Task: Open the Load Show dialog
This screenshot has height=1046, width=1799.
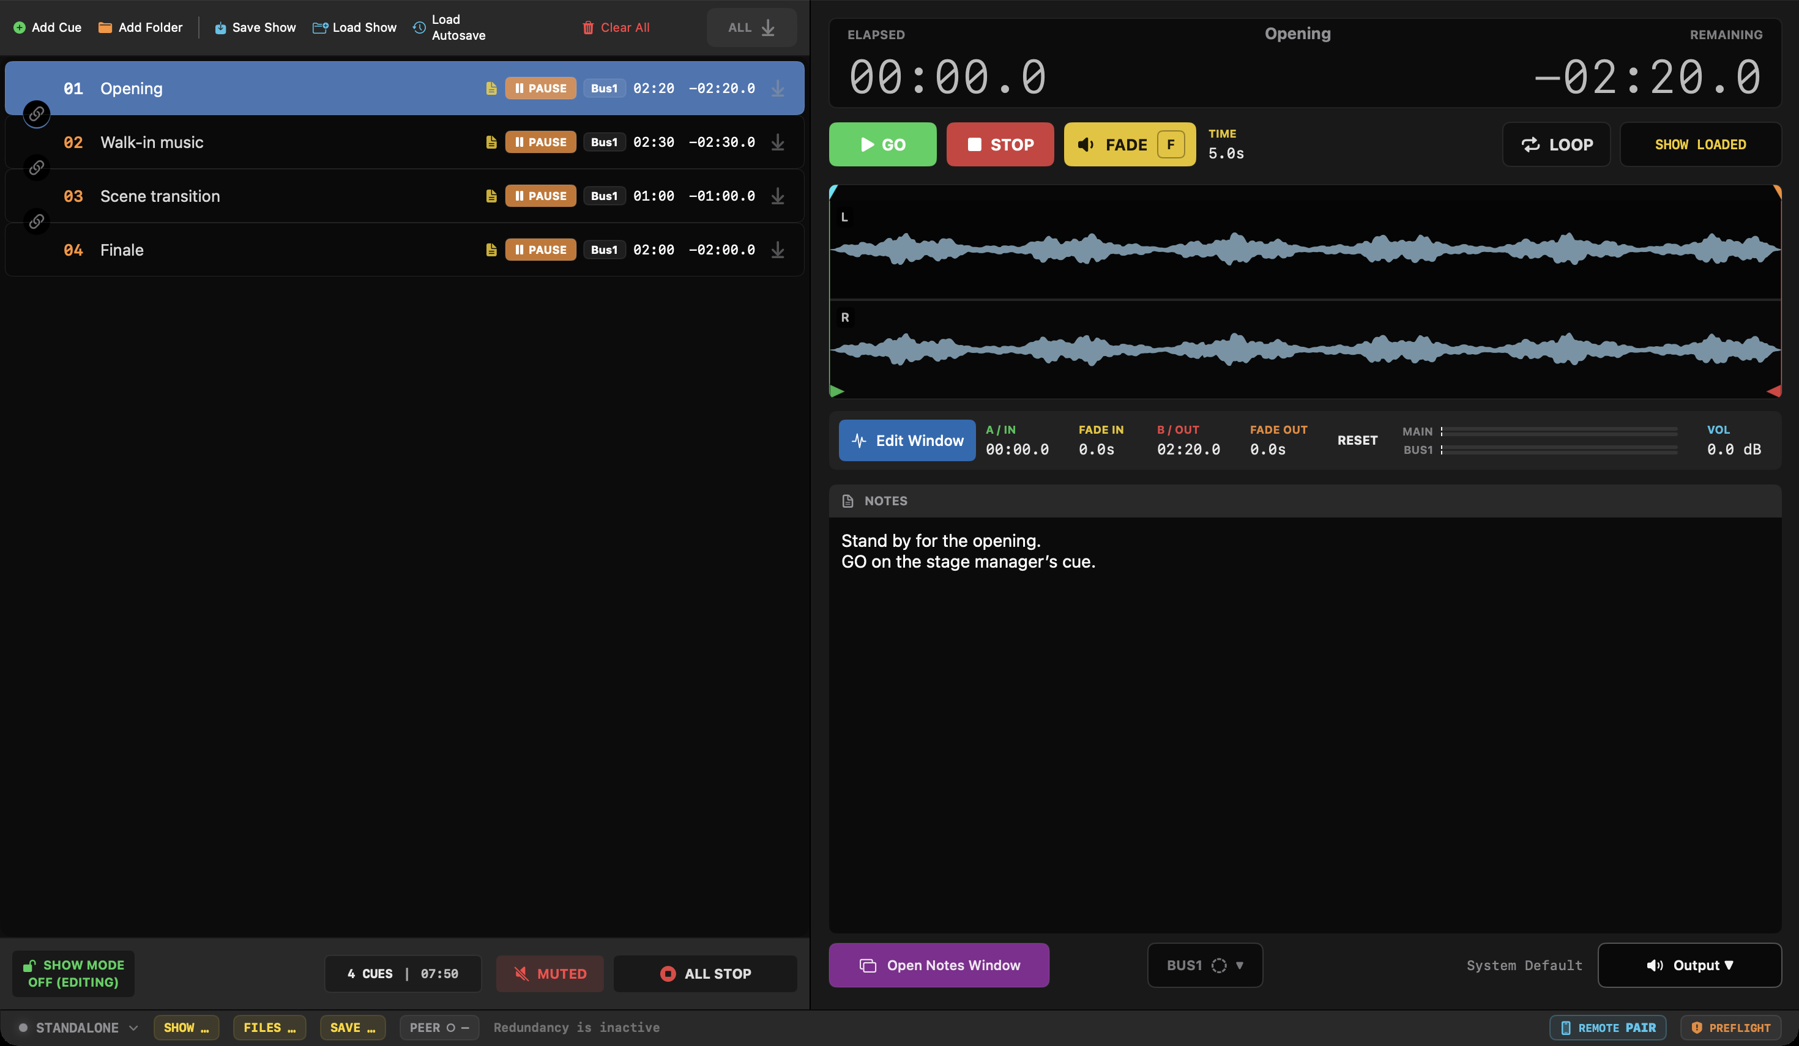Action: coord(355,28)
